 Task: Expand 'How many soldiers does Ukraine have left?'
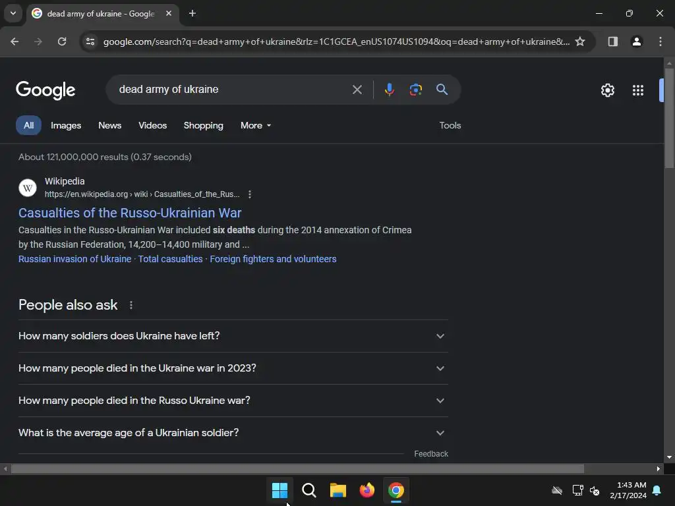233,336
